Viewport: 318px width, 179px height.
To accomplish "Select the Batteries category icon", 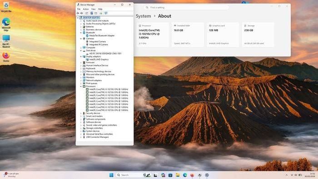I will pyautogui.click(x=84, y=26).
